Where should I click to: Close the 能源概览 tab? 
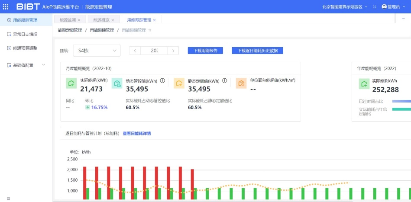click(x=113, y=20)
